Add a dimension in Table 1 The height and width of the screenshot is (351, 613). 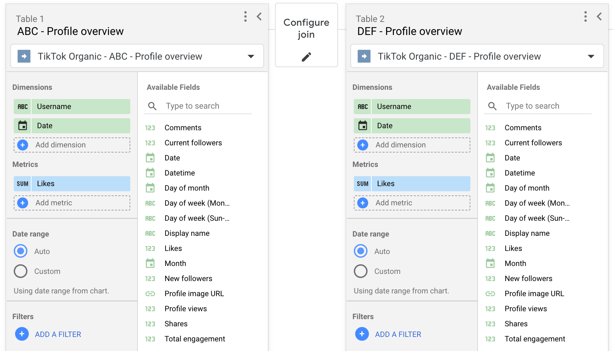[x=72, y=145]
